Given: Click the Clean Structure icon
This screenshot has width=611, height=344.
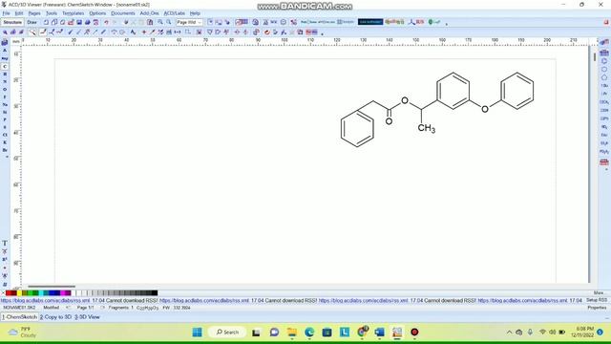Looking at the screenshot, I should pyautogui.click(x=256, y=32).
